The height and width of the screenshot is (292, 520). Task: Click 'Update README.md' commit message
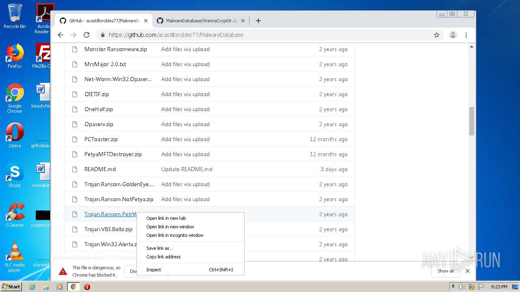[x=186, y=169]
